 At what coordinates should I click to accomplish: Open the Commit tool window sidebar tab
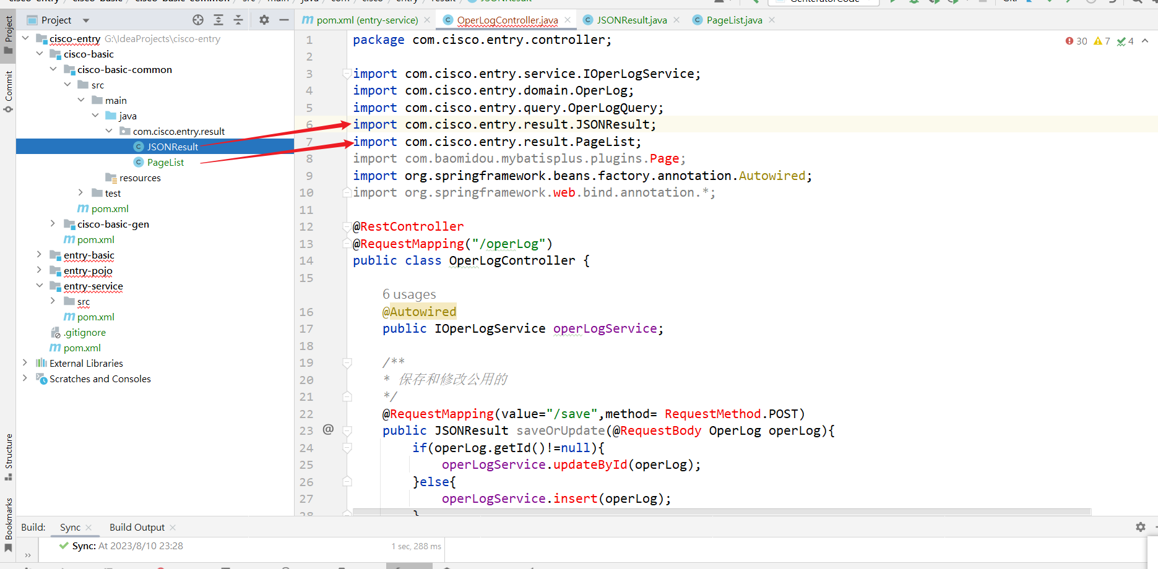coord(8,92)
